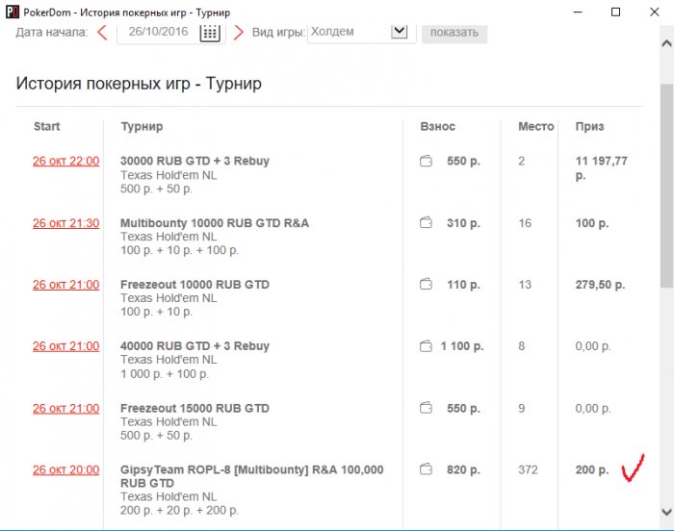Open the calendar date picker icon

point(210,32)
